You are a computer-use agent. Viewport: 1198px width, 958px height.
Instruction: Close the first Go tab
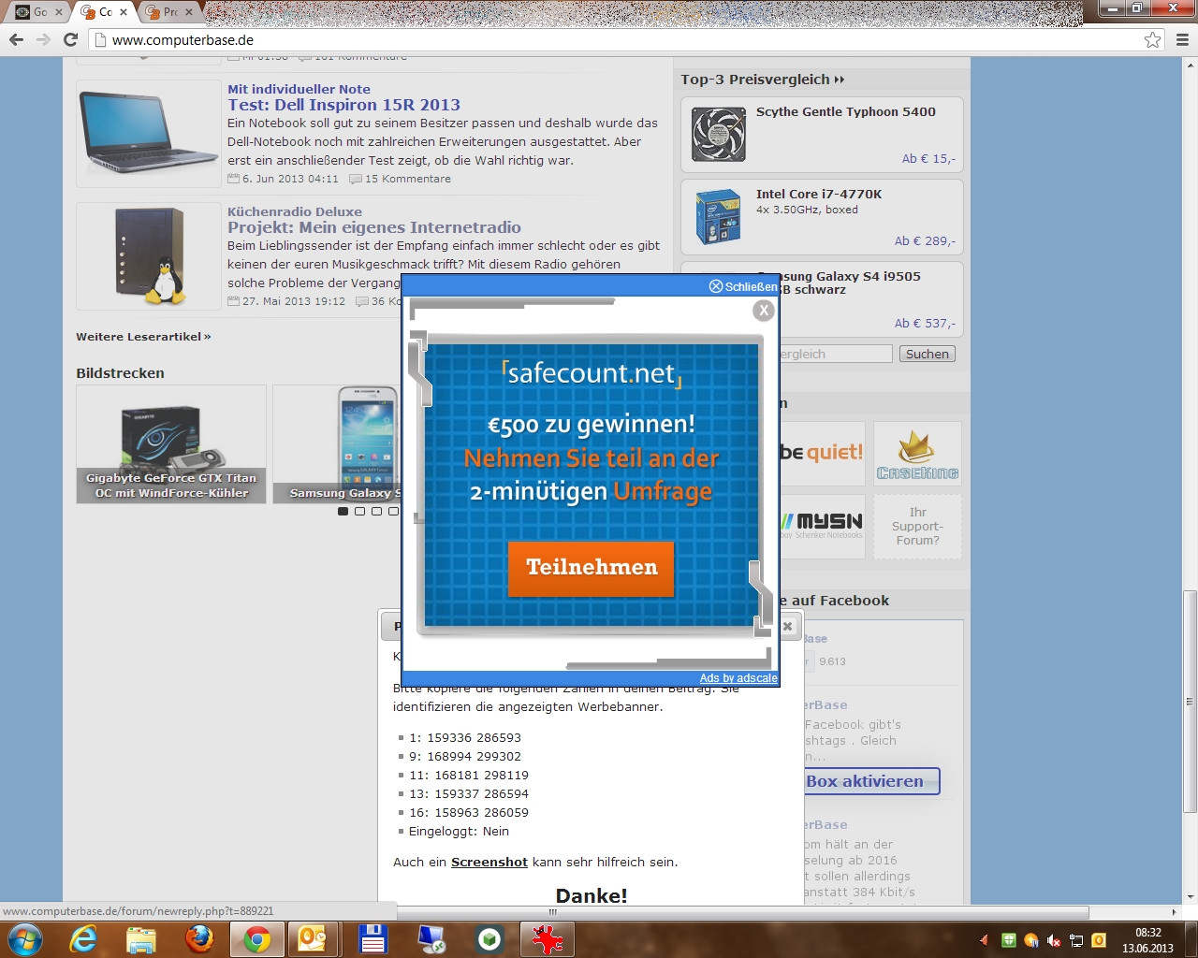[x=59, y=12]
